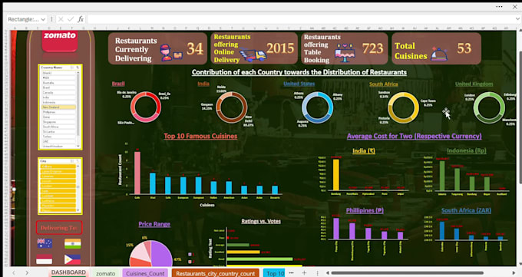
Task: Toggle multi-select in Country Name slicer
Action: (x=72, y=68)
